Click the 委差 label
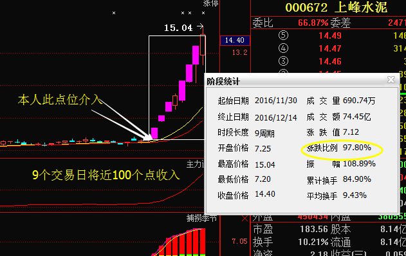The image size is (406, 256). pos(340,23)
